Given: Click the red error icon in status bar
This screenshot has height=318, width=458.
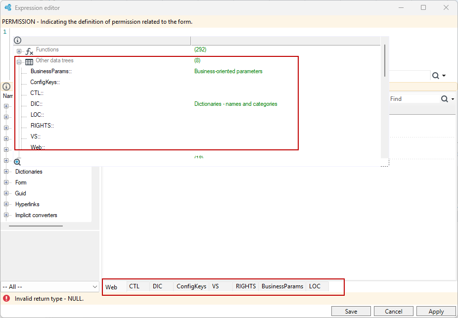Looking at the screenshot, I should pos(6,298).
